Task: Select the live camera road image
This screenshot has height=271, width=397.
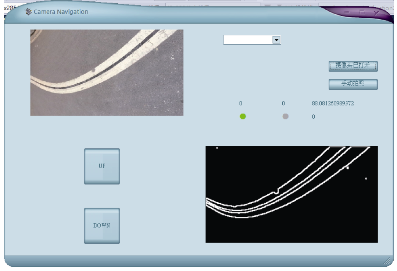Action: (x=107, y=73)
